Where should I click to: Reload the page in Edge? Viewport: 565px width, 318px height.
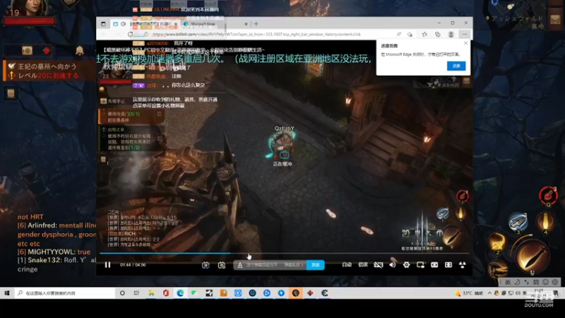[130, 34]
